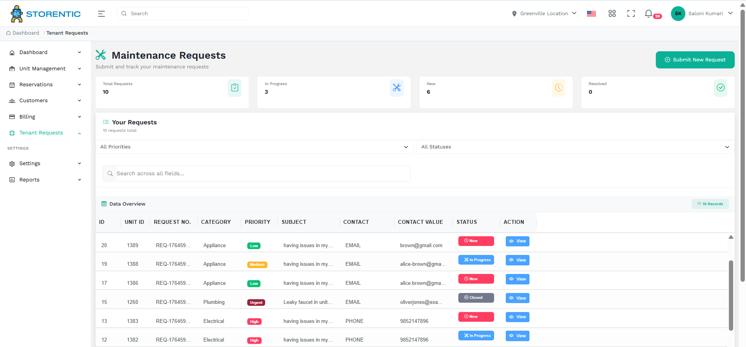Screen dimensions: 746x347
Task: Click Reservations calendar icon in sidebar
Action: coord(12,85)
